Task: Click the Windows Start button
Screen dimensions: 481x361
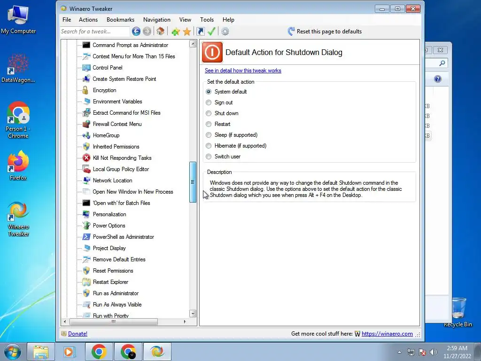Action: coord(12,352)
